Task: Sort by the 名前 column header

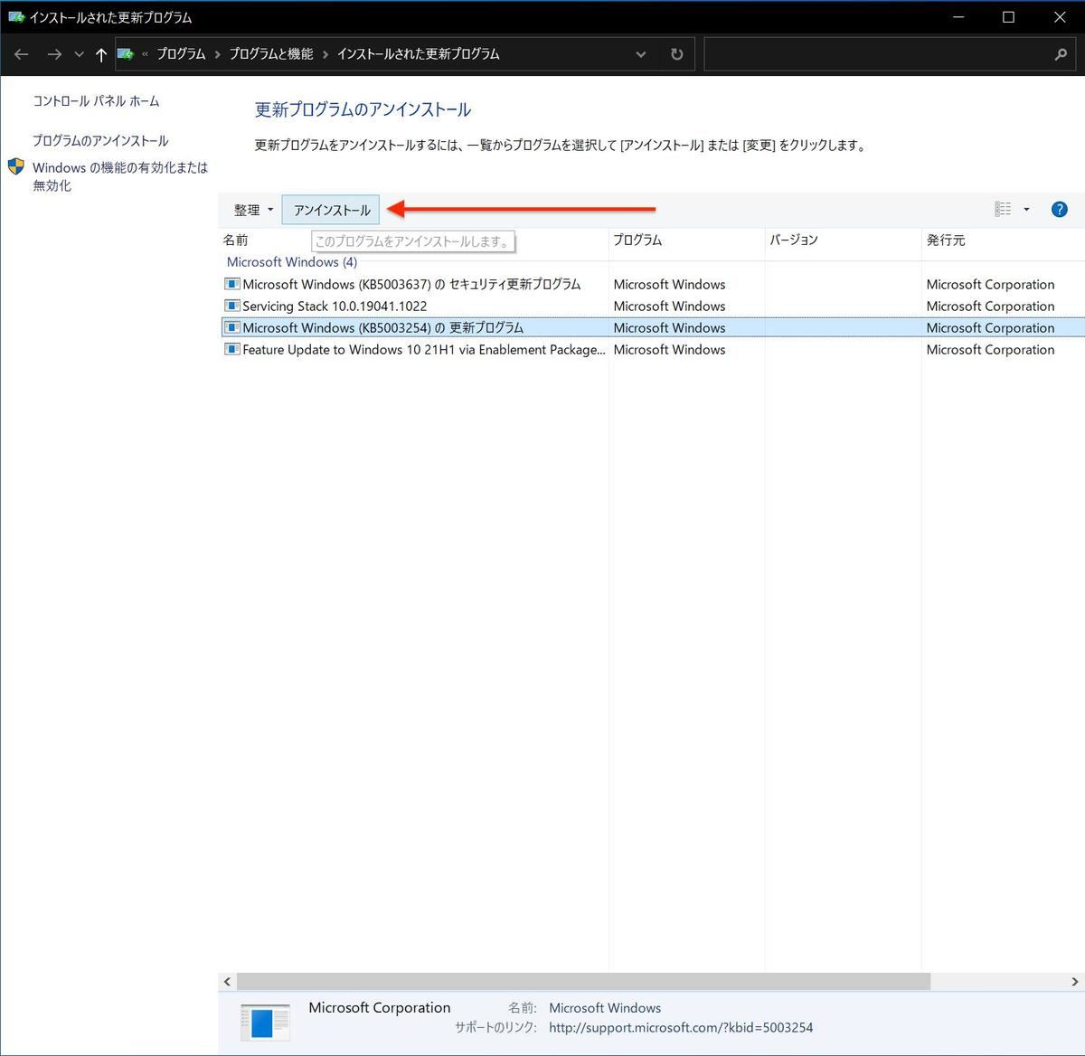Action: click(236, 240)
